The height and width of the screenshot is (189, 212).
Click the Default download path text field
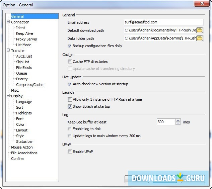pos(160,30)
